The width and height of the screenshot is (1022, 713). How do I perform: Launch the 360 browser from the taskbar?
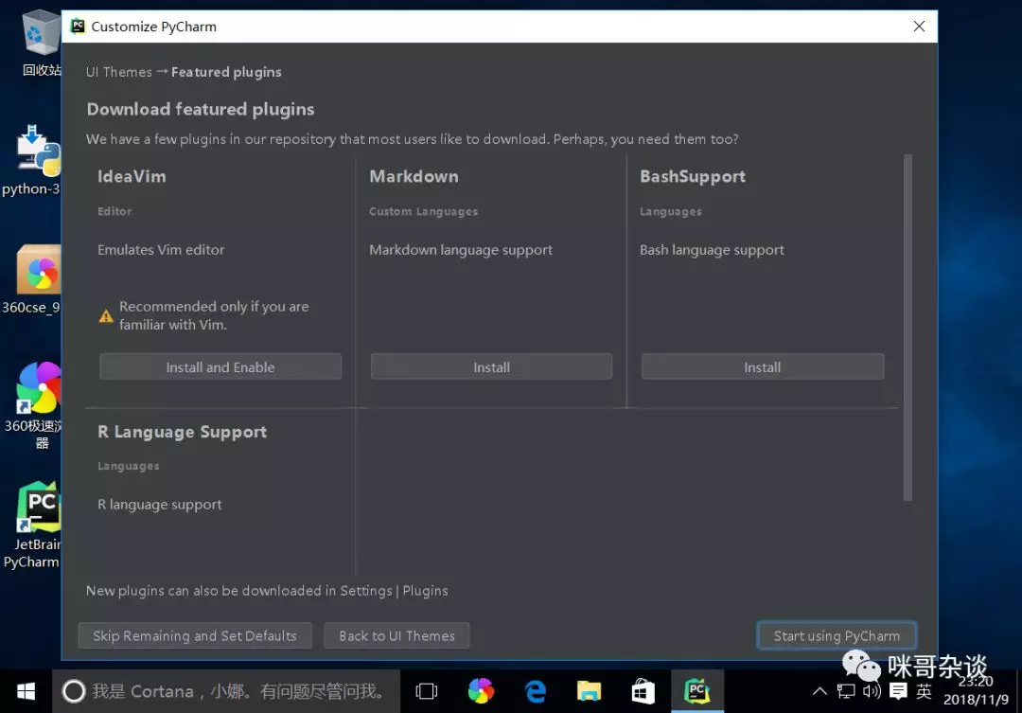click(x=481, y=691)
